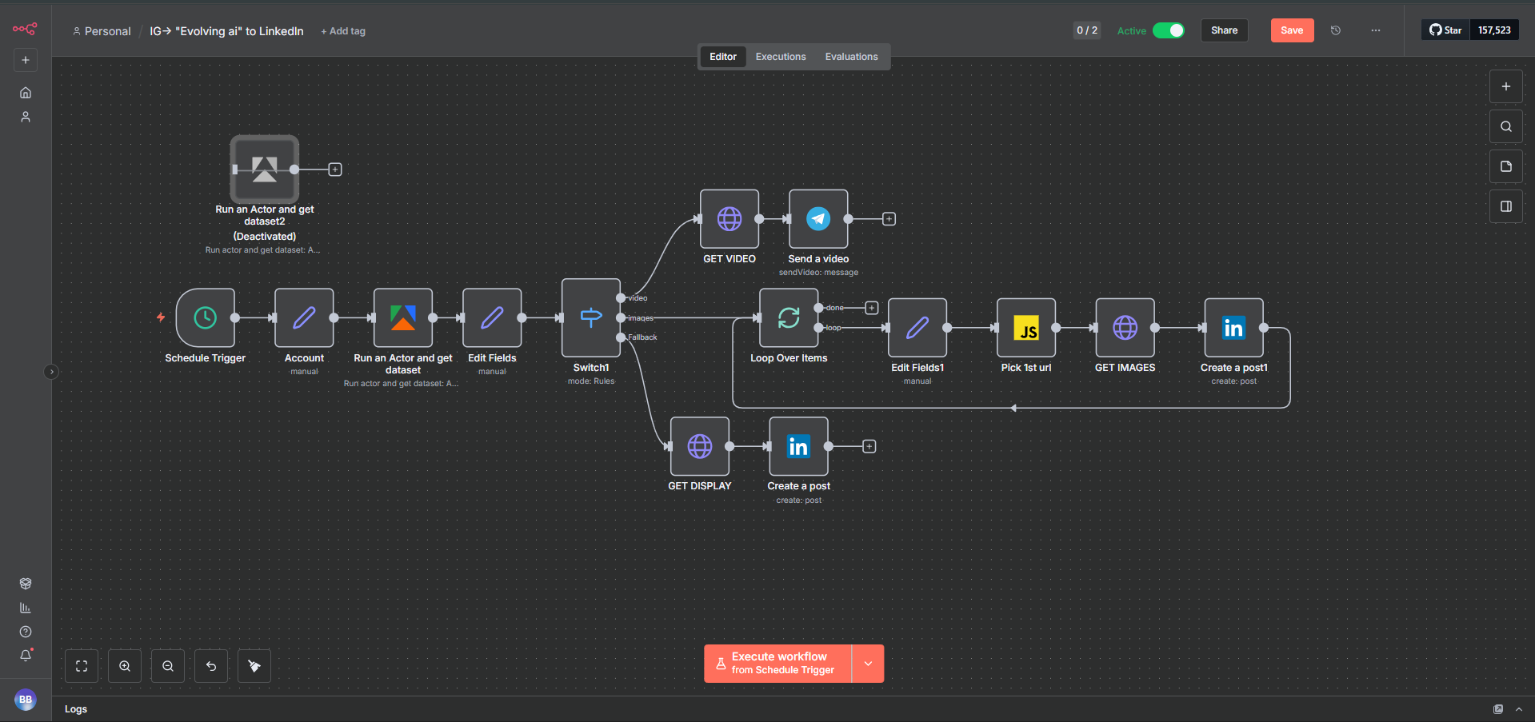Switch to the Evaluations tab
The width and height of the screenshot is (1535, 722).
[850, 56]
